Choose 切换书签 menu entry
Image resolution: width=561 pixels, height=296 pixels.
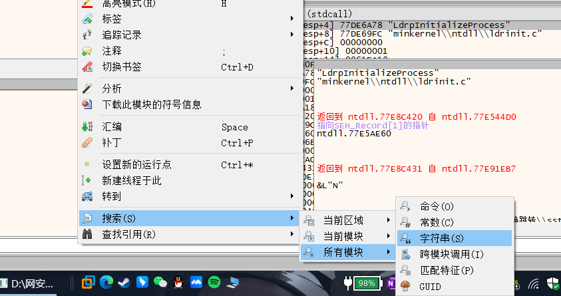190,67
